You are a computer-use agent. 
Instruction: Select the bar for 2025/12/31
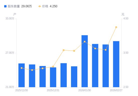(x=53, y=77)
